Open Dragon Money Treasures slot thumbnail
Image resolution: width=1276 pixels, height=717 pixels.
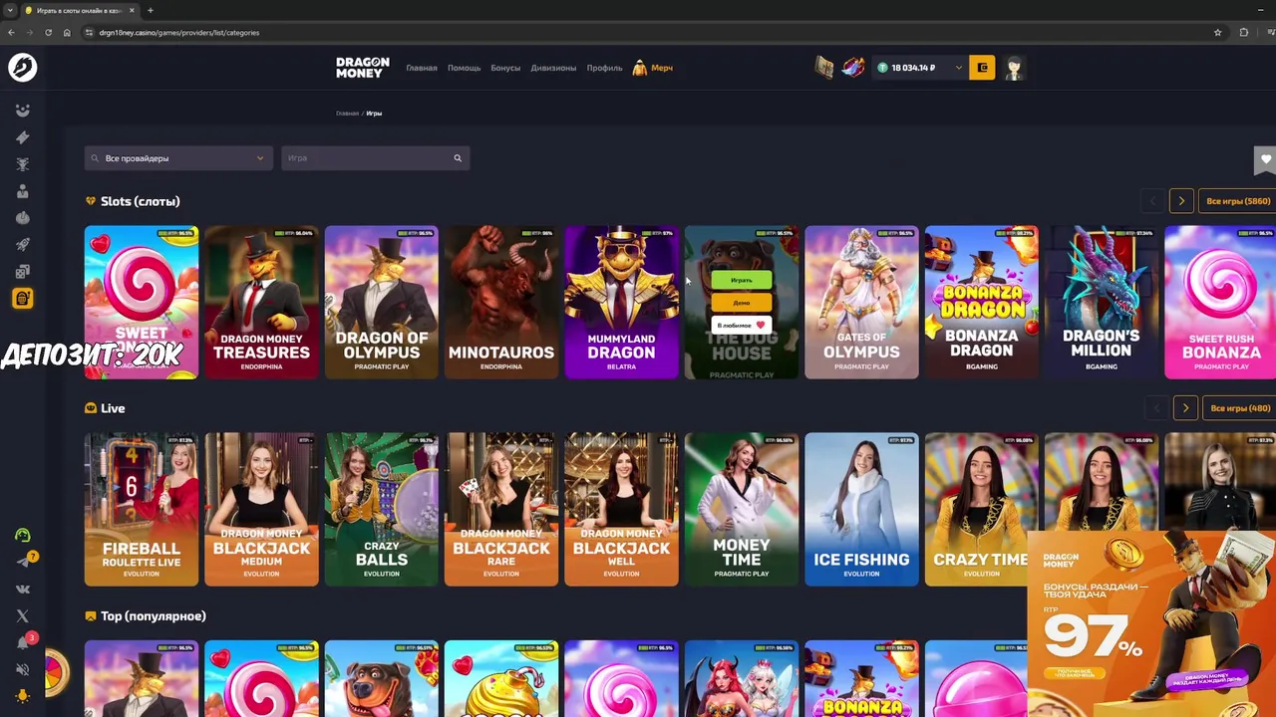pos(261,303)
